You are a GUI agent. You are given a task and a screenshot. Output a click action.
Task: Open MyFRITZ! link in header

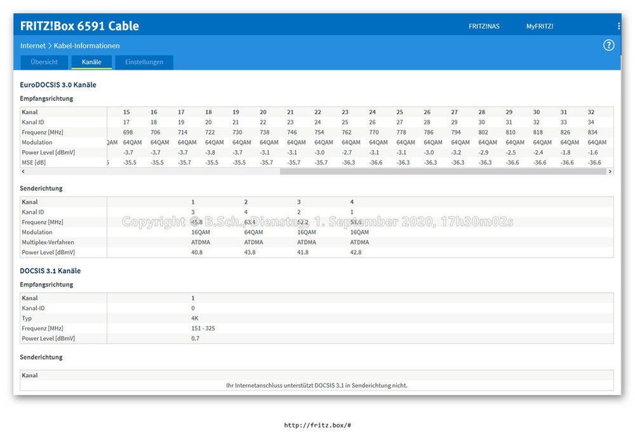coord(540,26)
